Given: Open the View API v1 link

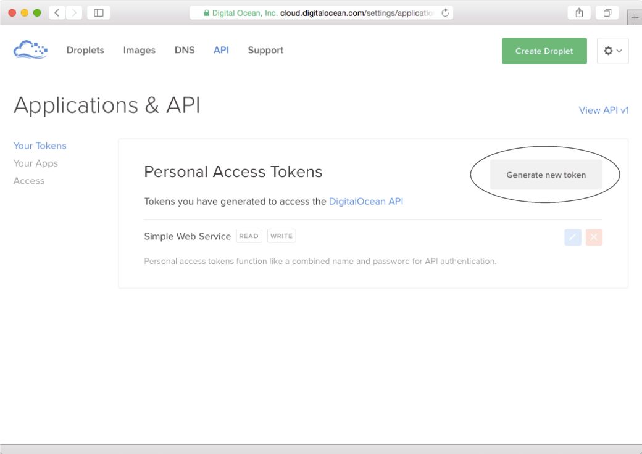Looking at the screenshot, I should (x=604, y=110).
